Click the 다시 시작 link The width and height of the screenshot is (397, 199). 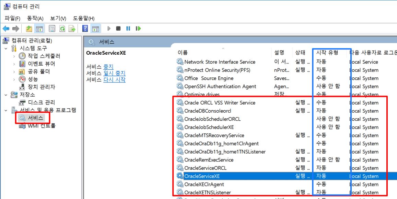click(115, 79)
